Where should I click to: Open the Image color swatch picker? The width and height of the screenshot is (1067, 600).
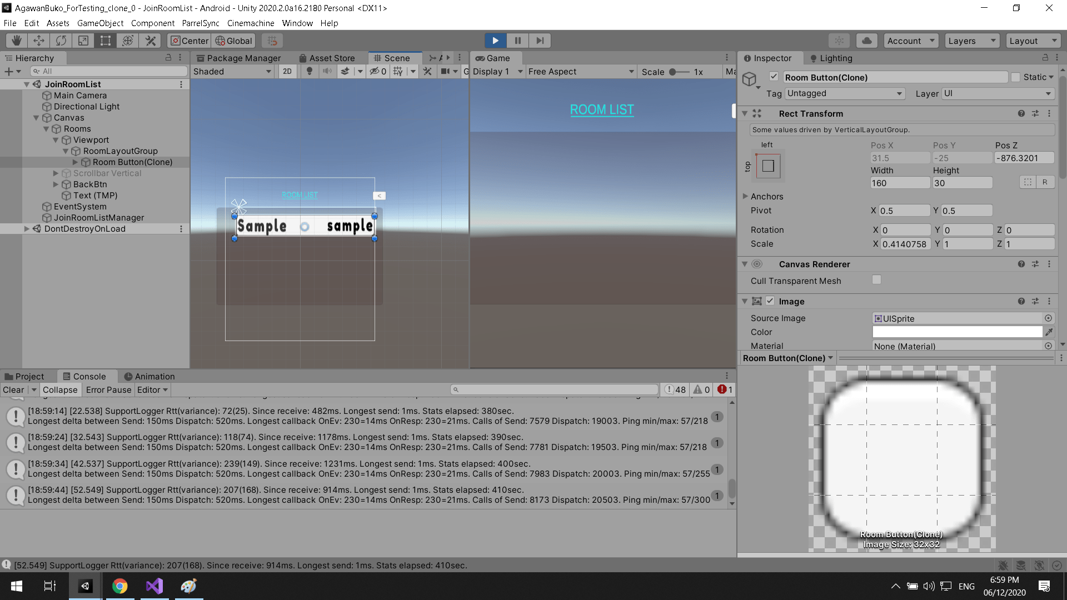pos(957,332)
